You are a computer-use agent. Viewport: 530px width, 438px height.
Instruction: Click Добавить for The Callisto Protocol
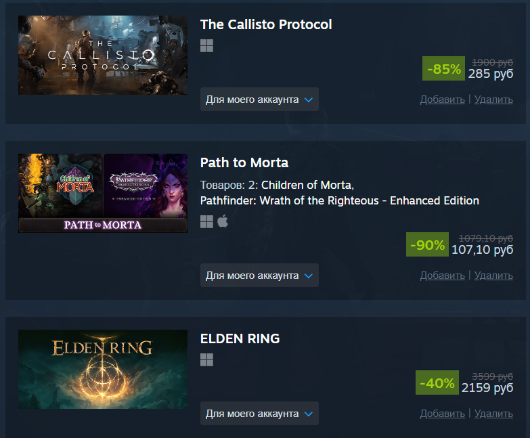pyautogui.click(x=442, y=100)
